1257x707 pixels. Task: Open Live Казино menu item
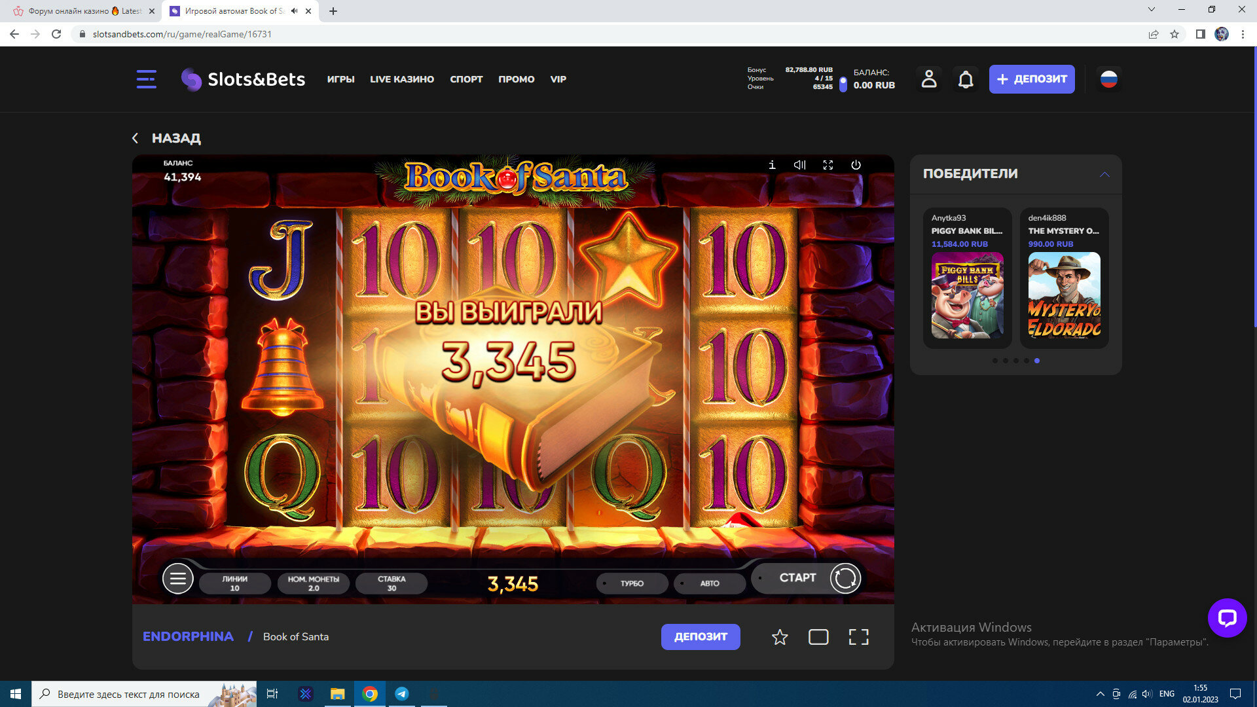point(401,79)
